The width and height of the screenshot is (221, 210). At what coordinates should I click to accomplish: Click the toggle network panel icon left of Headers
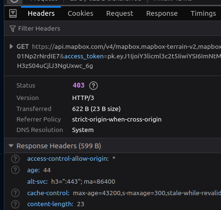coord(13,13)
